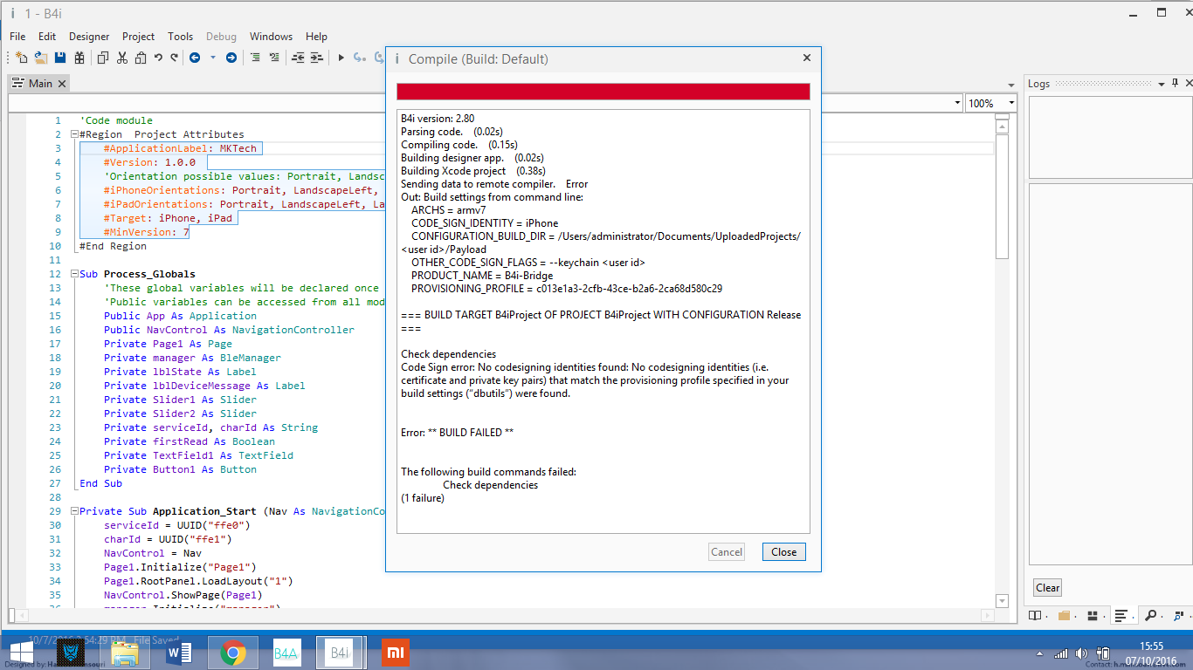Screen dimensions: 1193x670
Task: Open the folder panel tab icon
Action: pyautogui.click(x=1064, y=615)
